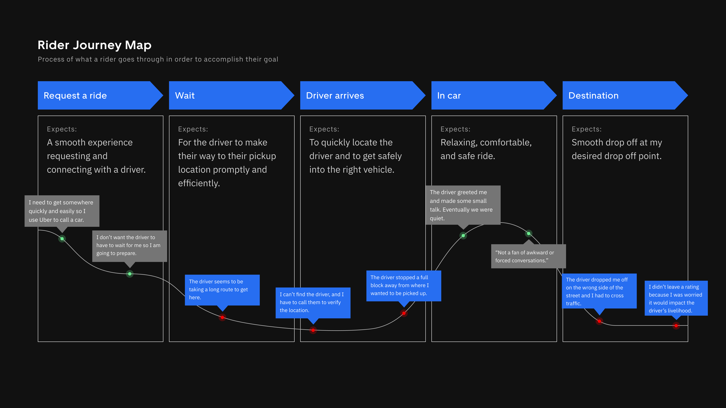Click red dot under 'long route' note
726x408 pixels.
222,317
